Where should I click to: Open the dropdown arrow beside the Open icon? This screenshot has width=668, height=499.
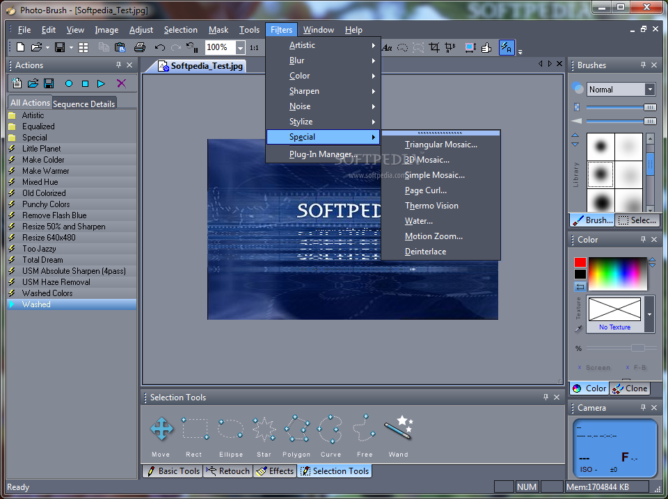click(x=47, y=48)
